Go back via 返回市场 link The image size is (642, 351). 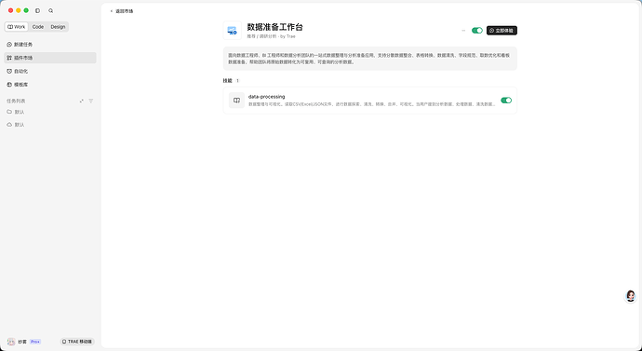pos(122,11)
